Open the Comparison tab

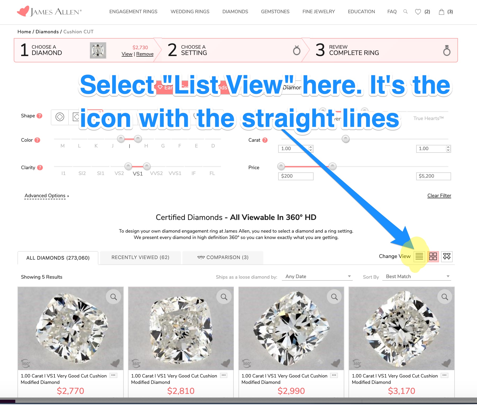click(x=223, y=257)
